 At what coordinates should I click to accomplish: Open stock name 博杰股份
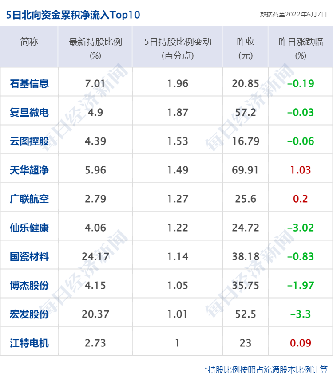click(29, 285)
